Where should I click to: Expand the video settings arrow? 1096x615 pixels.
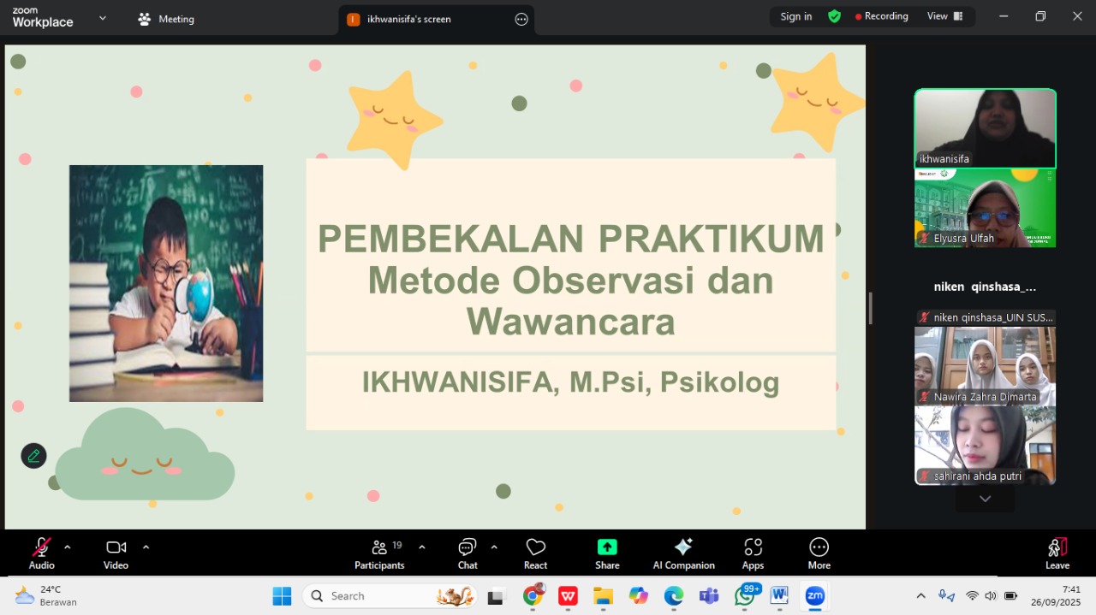(x=146, y=547)
